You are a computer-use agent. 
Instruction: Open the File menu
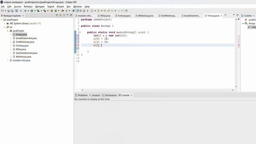[3, 6]
